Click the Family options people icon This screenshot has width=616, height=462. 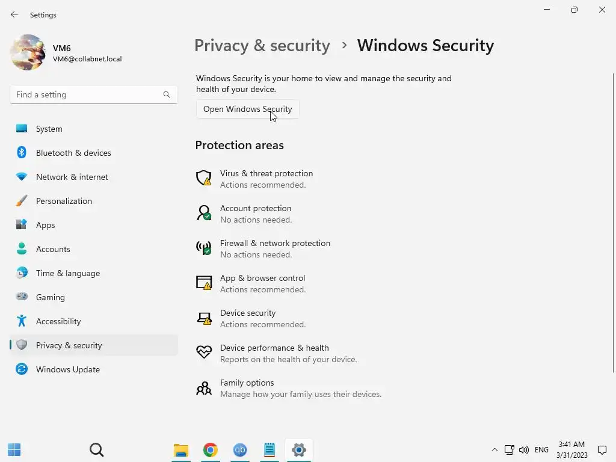point(204,387)
